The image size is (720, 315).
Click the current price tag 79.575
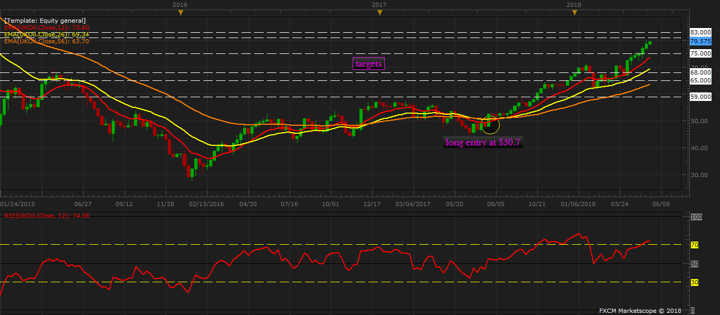coord(700,41)
